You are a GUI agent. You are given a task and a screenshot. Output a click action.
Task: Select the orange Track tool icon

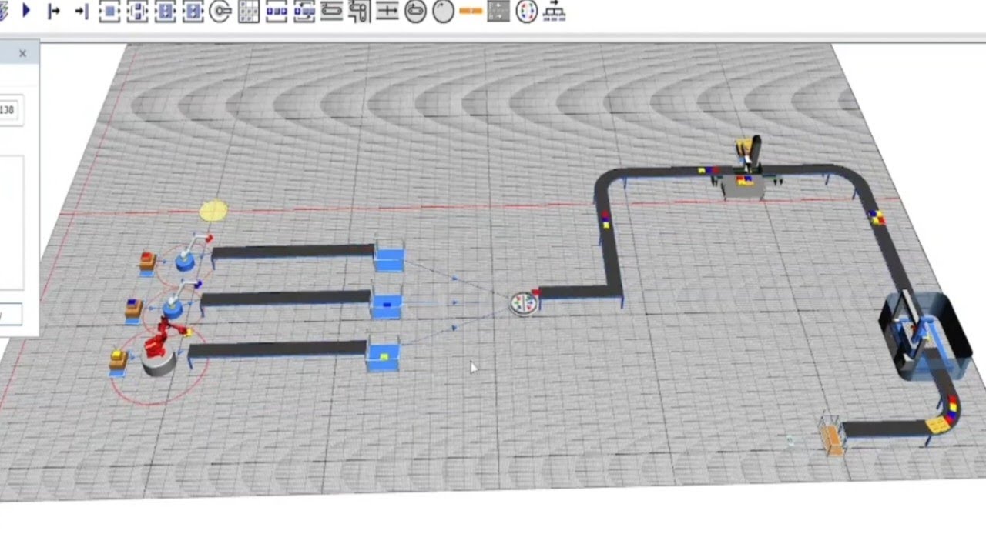pyautogui.click(x=471, y=11)
